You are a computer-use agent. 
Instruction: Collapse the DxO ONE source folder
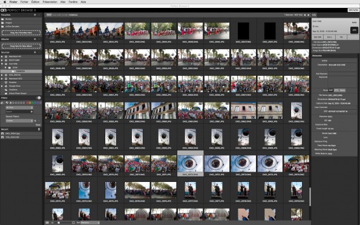2,64
